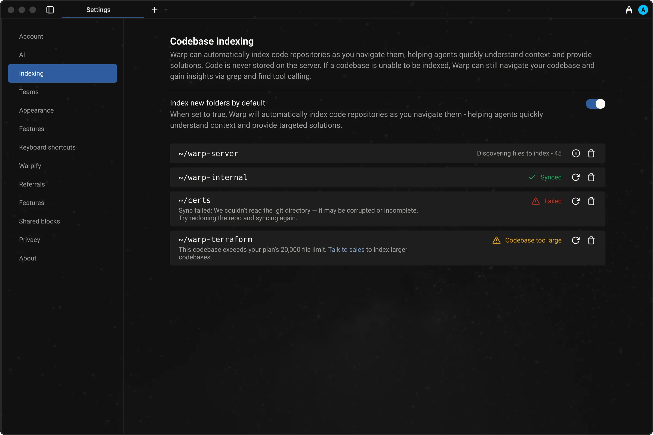Image resolution: width=653 pixels, height=435 pixels.
Task: Disable Index new folders by default
Action: pos(595,104)
